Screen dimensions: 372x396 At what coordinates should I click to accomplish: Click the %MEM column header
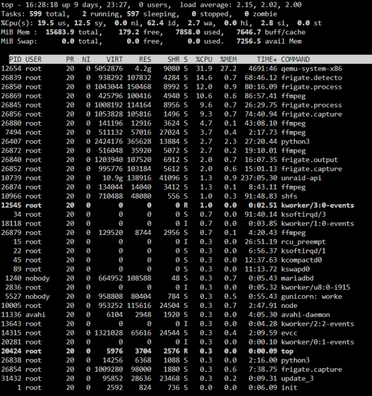point(228,59)
